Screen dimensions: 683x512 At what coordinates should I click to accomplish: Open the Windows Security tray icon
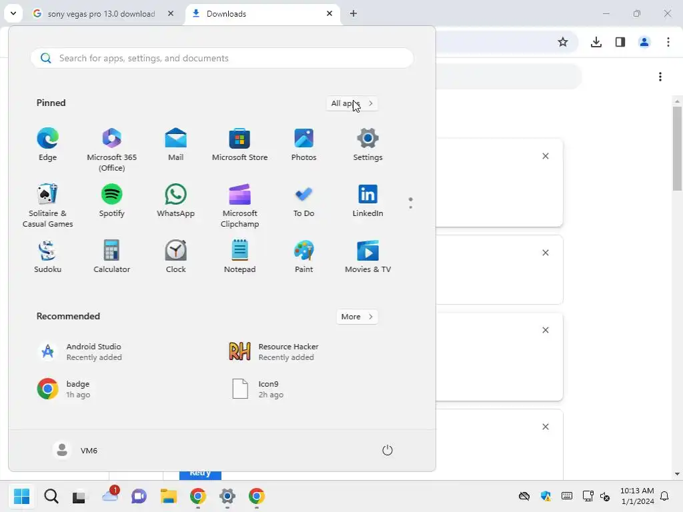546,496
